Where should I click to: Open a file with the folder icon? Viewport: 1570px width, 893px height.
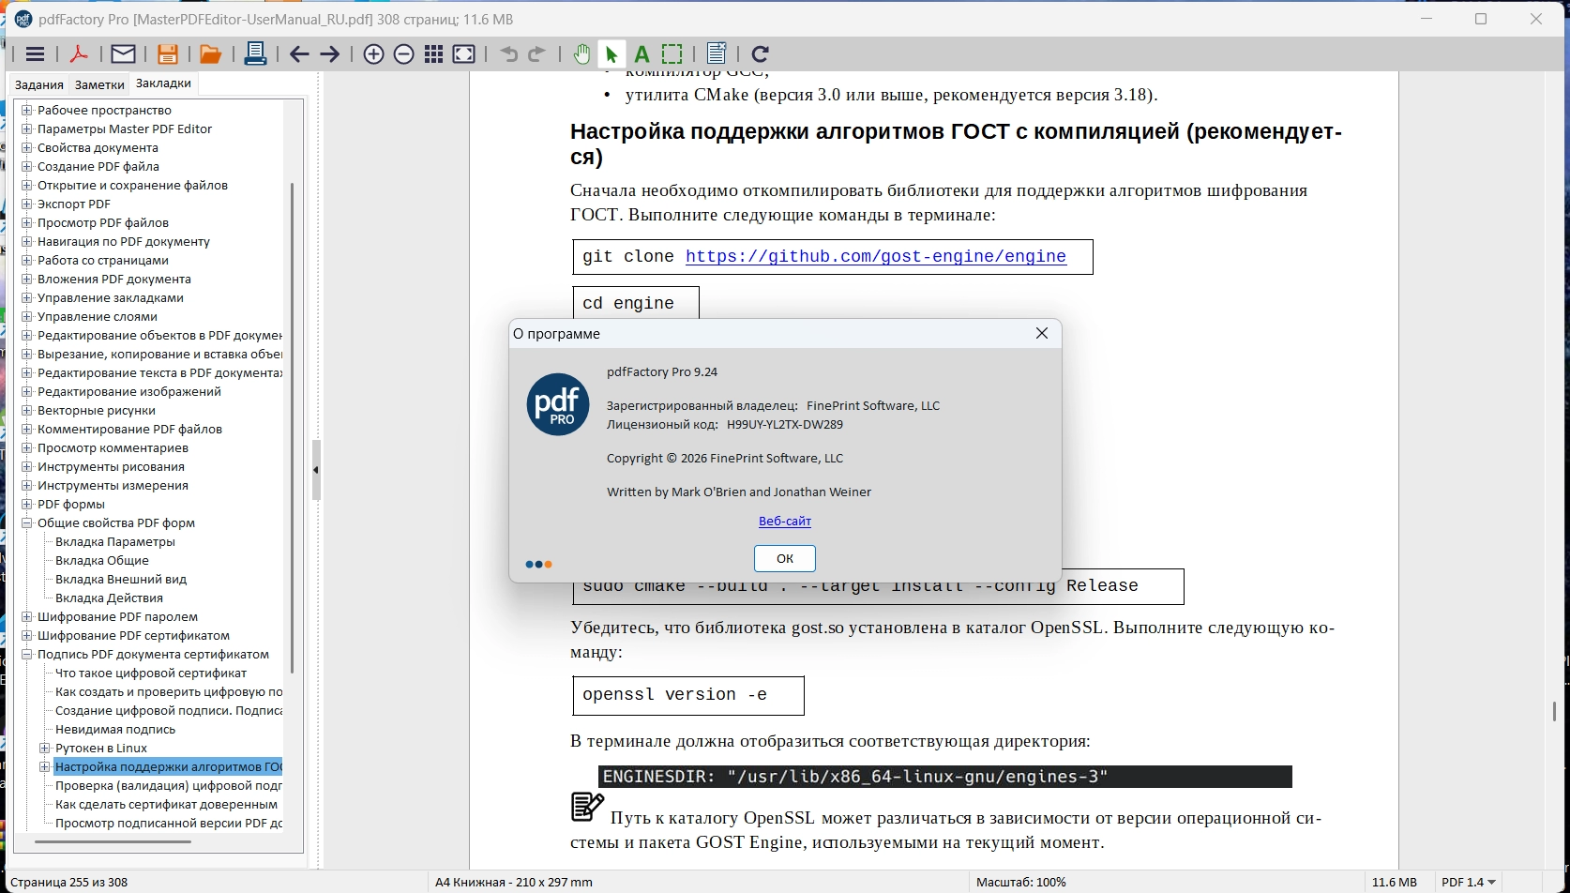[210, 54]
